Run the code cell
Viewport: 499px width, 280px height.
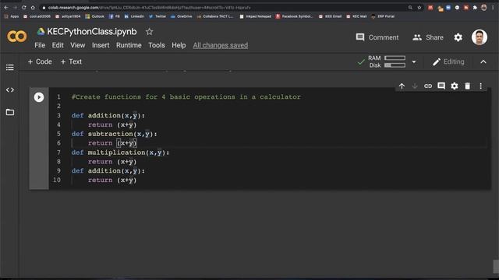pyautogui.click(x=39, y=97)
